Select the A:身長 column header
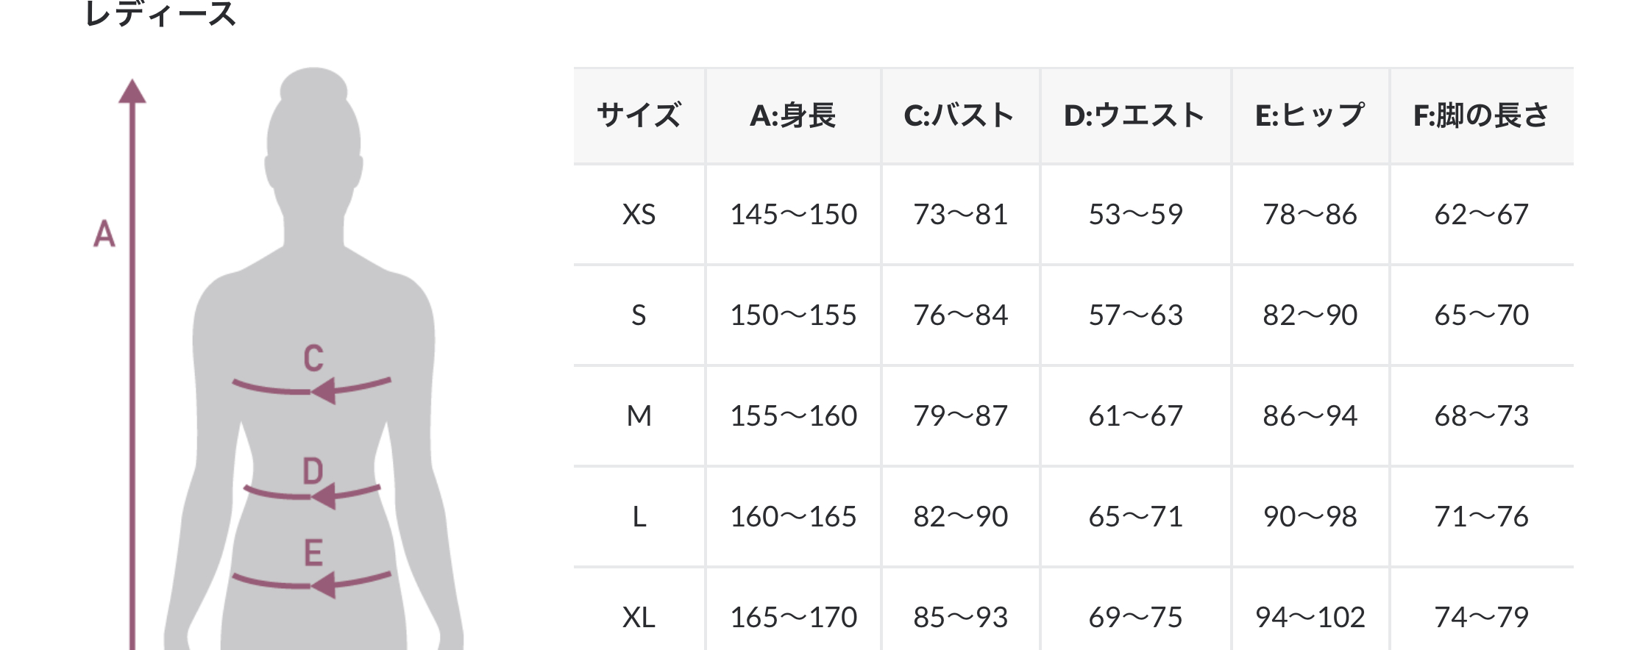This screenshot has width=1637, height=650. pyautogui.click(x=793, y=115)
